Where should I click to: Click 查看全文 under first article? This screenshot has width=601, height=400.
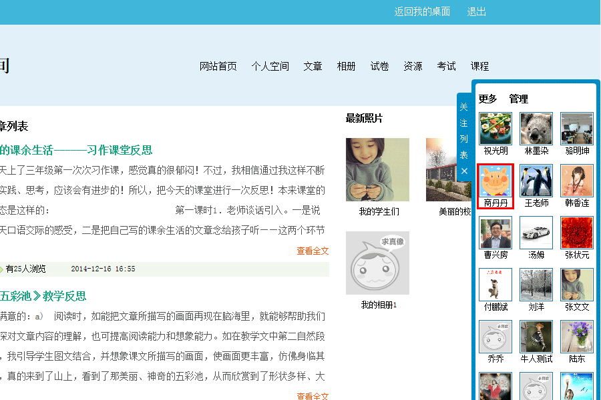[x=313, y=251]
